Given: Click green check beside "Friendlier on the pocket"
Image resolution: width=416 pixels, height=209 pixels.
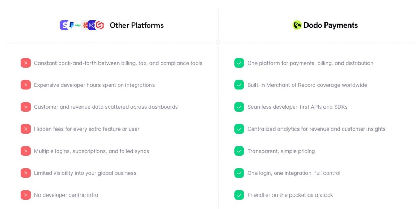Looking at the screenshot, I should [x=239, y=195].
